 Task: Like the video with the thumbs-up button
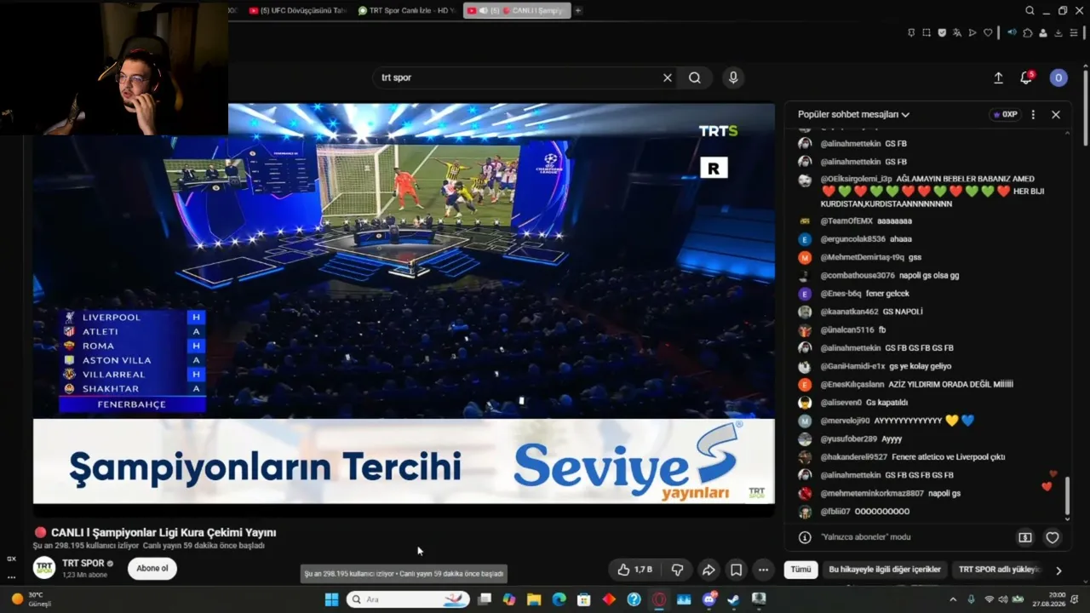(x=634, y=570)
